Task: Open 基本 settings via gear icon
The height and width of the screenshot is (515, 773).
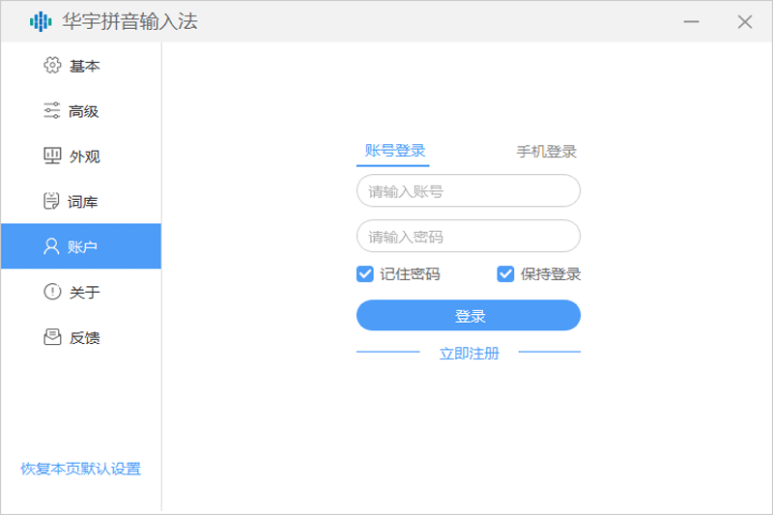Action: (52, 66)
